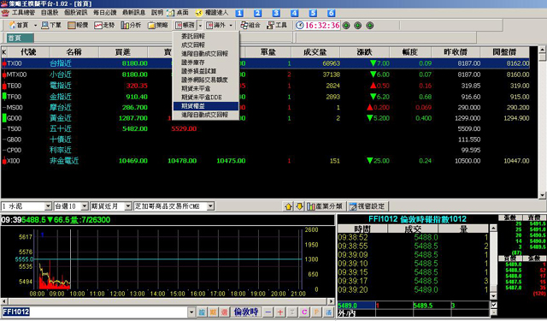Image resolution: width=547 pixels, height=321 pixels.
Task: Click the first green status light
Action: 346,26
